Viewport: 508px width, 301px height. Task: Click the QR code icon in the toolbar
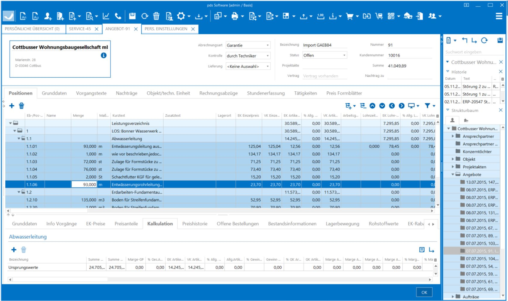pyautogui.click(x=391, y=16)
